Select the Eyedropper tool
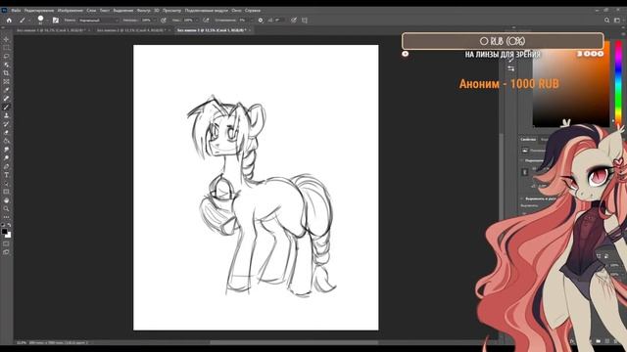The image size is (627, 352). click(6, 90)
